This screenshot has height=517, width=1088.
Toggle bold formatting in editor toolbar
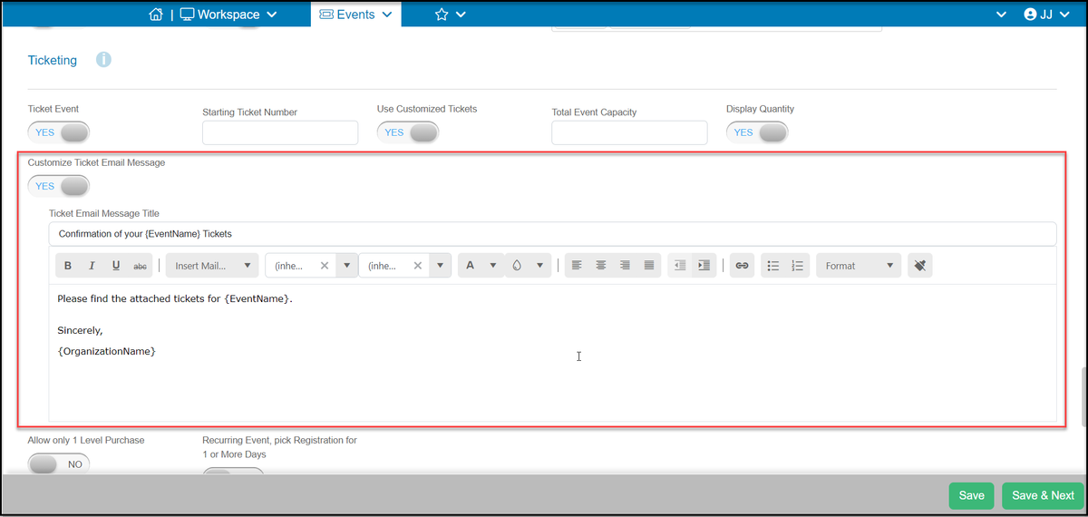(68, 266)
